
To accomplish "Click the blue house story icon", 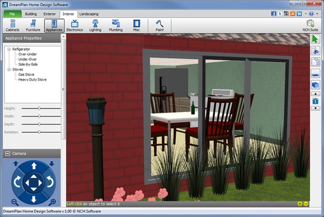I will (316, 101).
